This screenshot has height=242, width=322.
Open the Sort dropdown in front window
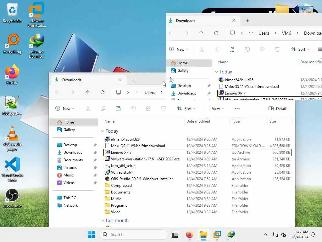(186, 108)
